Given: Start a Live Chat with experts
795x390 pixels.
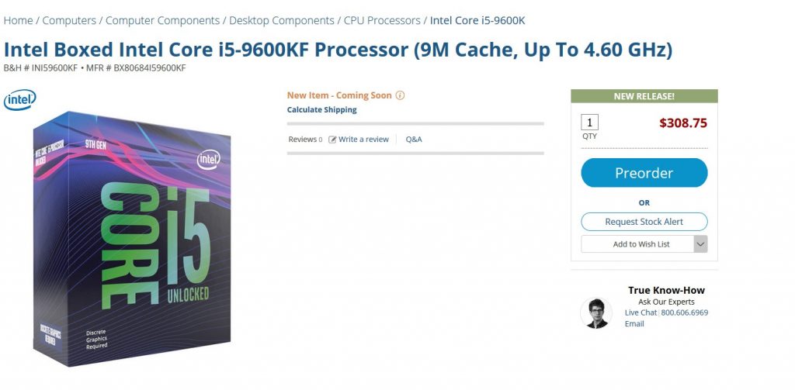Looking at the screenshot, I should pyautogui.click(x=641, y=312).
